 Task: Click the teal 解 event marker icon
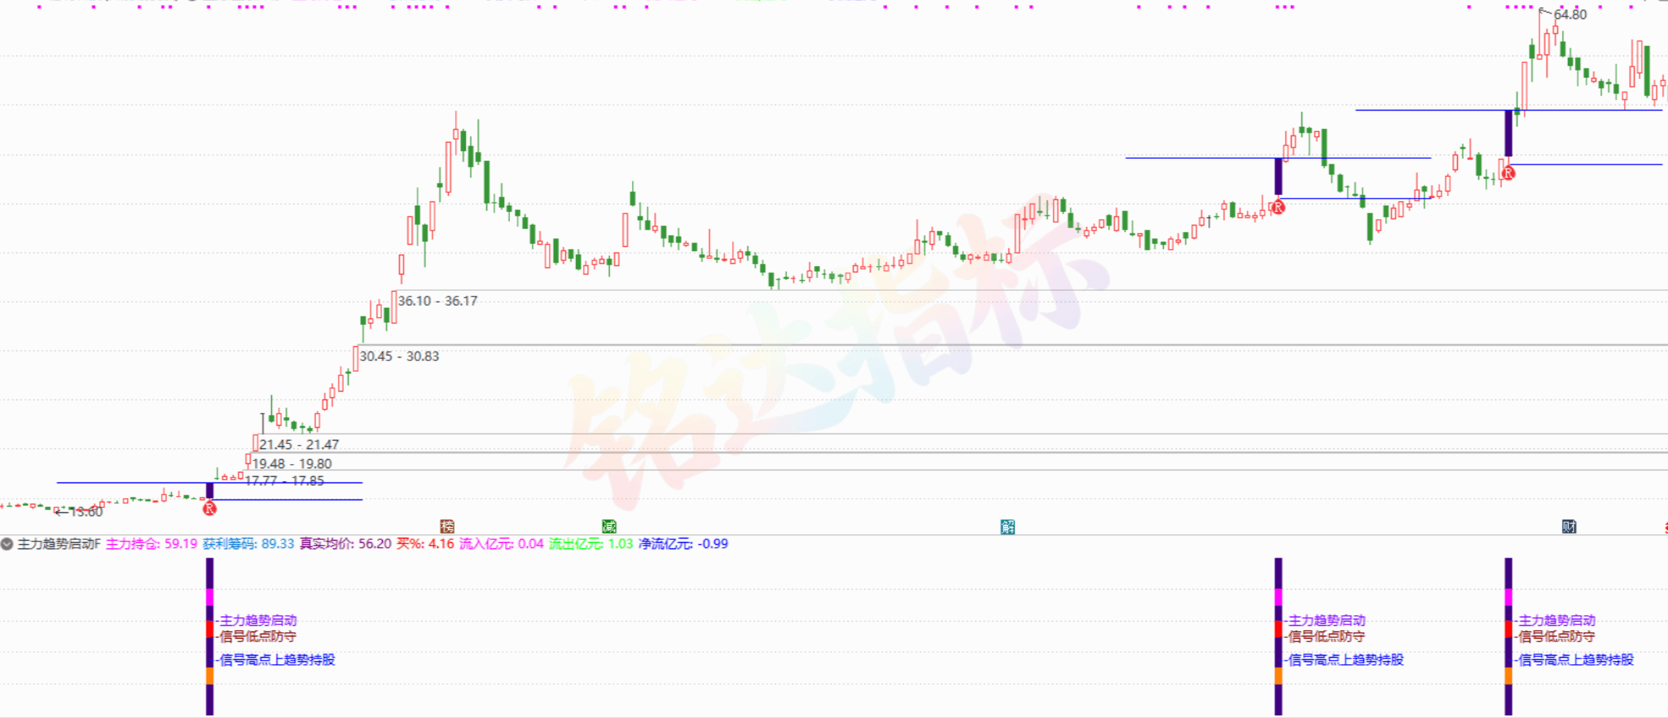coord(1008,526)
